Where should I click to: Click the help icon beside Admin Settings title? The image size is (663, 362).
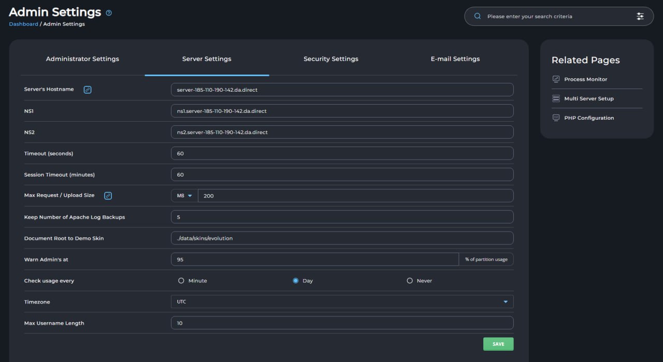pos(109,13)
